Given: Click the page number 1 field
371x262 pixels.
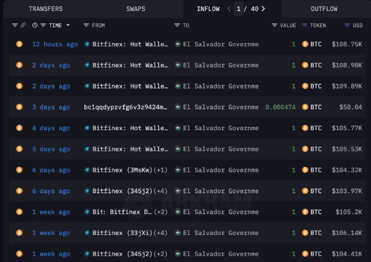Looking at the screenshot, I should tap(239, 9).
